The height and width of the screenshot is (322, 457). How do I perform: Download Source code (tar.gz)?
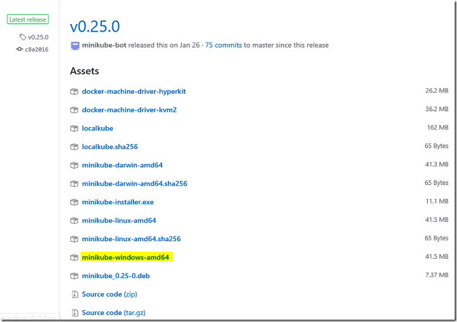tap(114, 313)
